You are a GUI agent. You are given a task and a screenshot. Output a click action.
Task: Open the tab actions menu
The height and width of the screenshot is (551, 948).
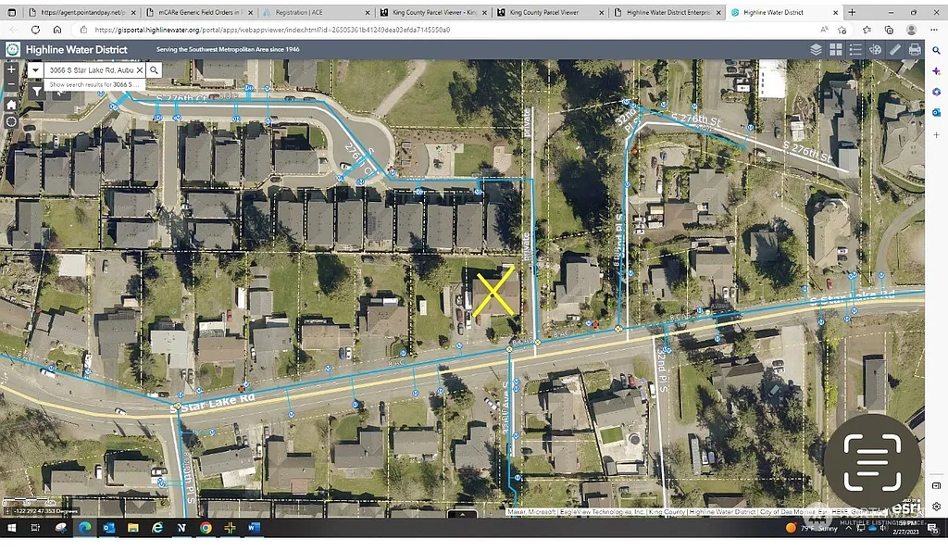pos(11,12)
